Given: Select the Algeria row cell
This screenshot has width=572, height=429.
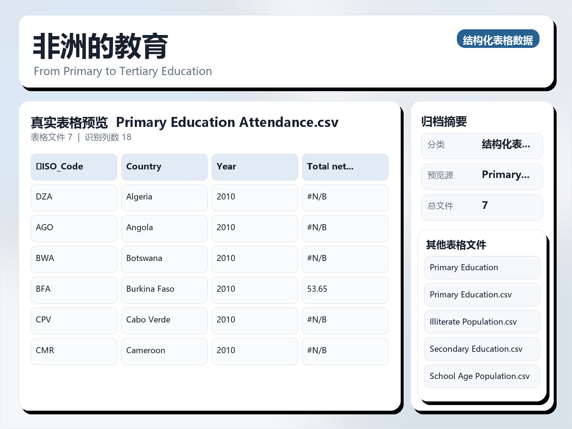Looking at the screenshot, I should [x=164, y=197].
